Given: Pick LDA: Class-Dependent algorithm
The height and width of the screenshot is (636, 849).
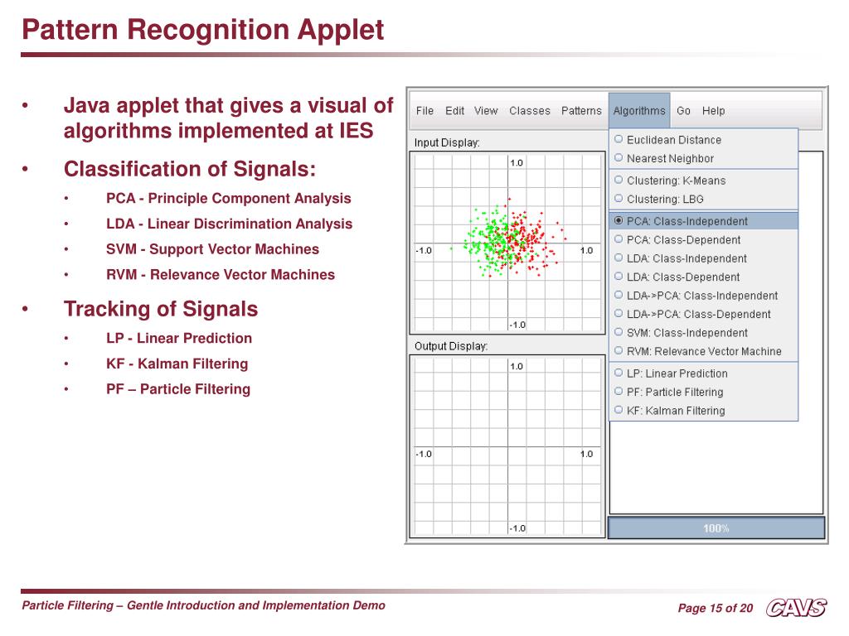Looking at the screenshot, I should click(703, 277).
